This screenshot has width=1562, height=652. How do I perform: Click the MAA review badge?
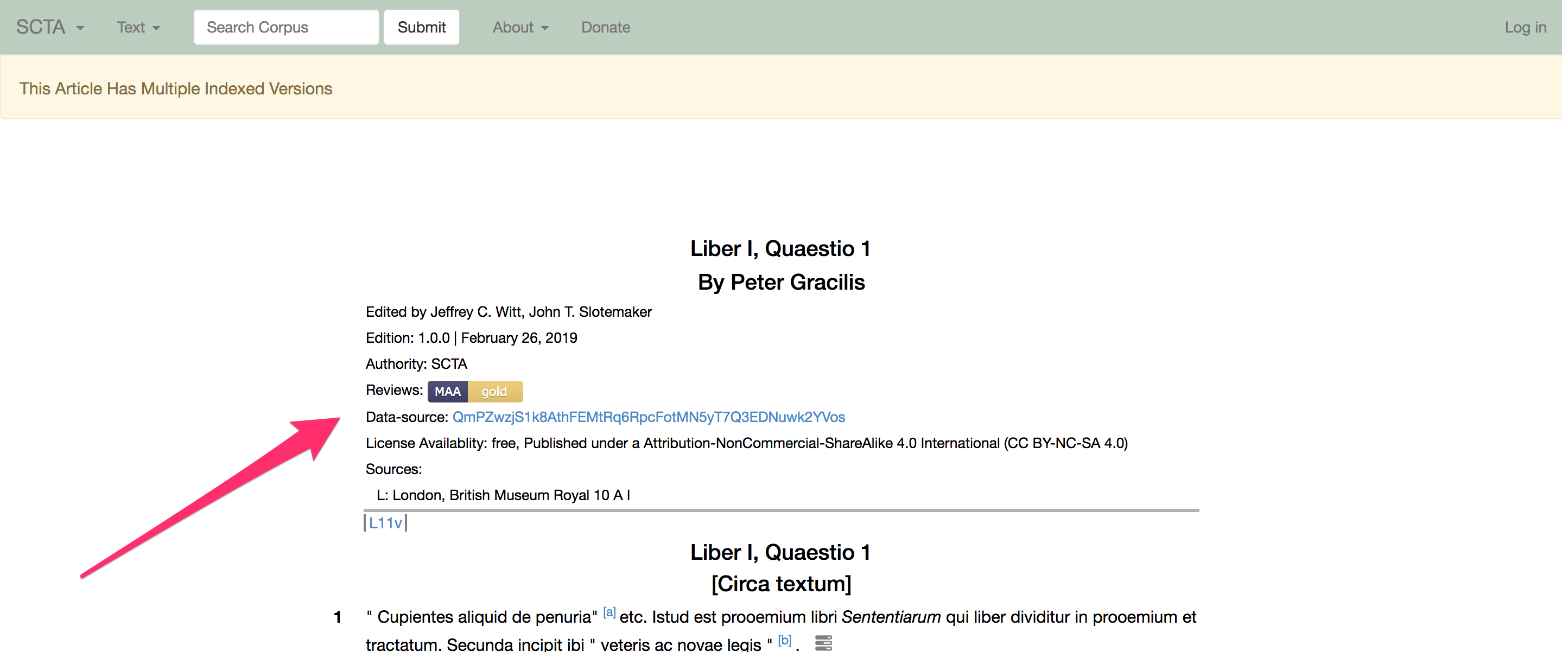[448, 392]
